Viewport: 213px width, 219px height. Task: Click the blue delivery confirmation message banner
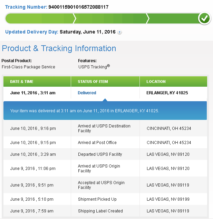click(105, 111)
